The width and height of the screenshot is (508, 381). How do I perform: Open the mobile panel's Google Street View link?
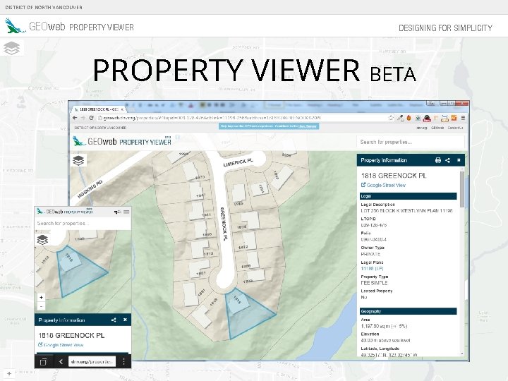(x=61, y=345)
